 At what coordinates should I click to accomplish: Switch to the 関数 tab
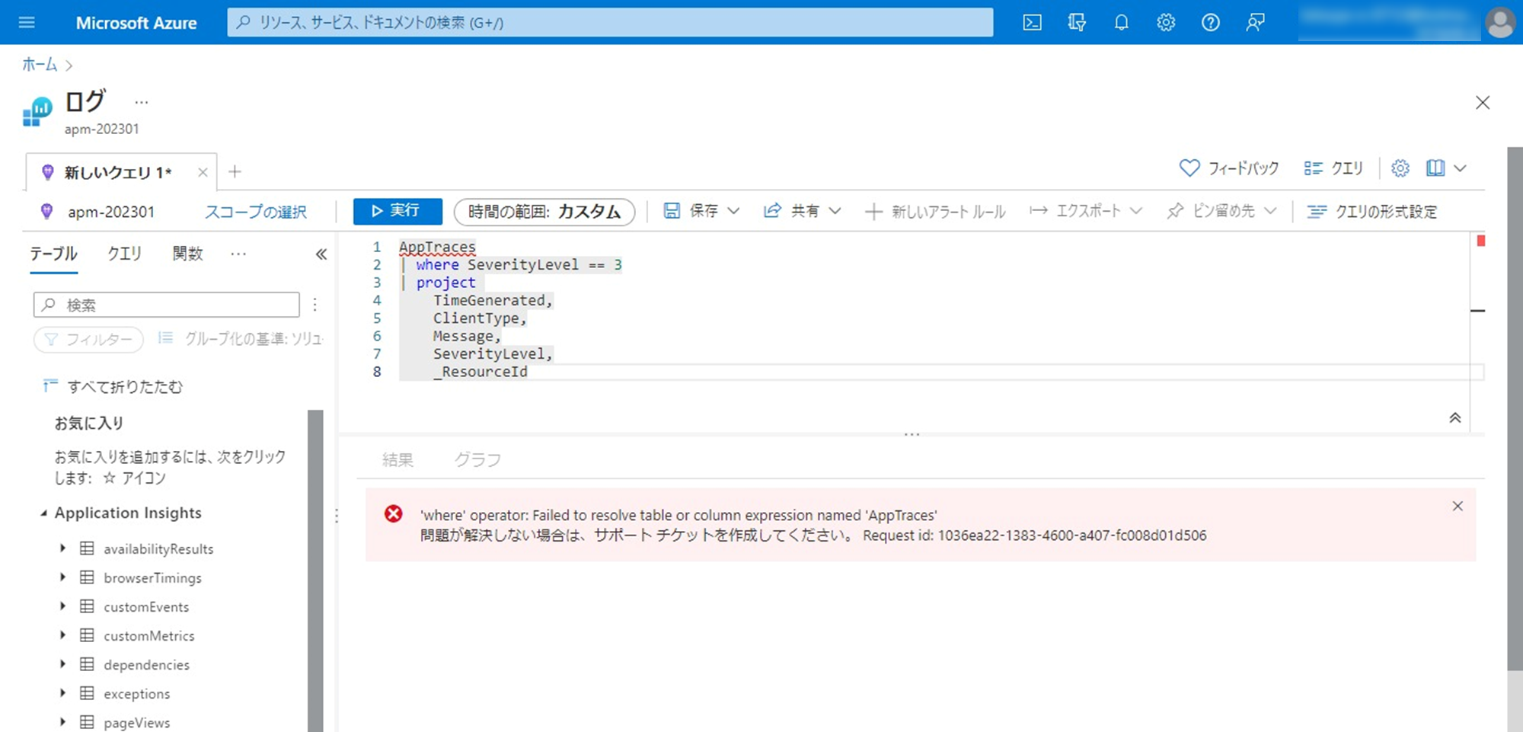pyautogui.click(x=187, y=254)
